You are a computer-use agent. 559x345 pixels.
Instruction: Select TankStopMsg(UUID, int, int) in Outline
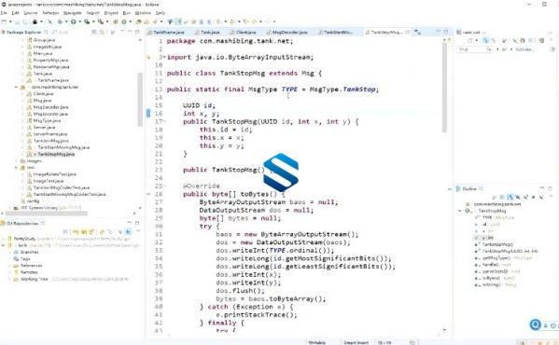510,252
